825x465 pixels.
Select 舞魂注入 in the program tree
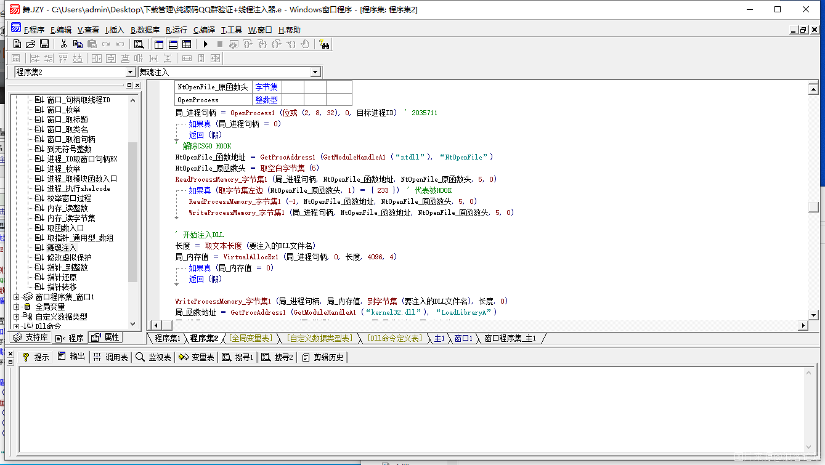tap(62, 248)
